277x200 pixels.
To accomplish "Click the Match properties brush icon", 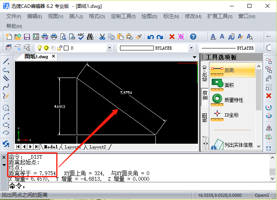I will (x=138, y=37).
